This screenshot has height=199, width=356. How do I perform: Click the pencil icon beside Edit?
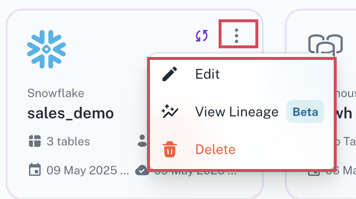pos(170,74)
